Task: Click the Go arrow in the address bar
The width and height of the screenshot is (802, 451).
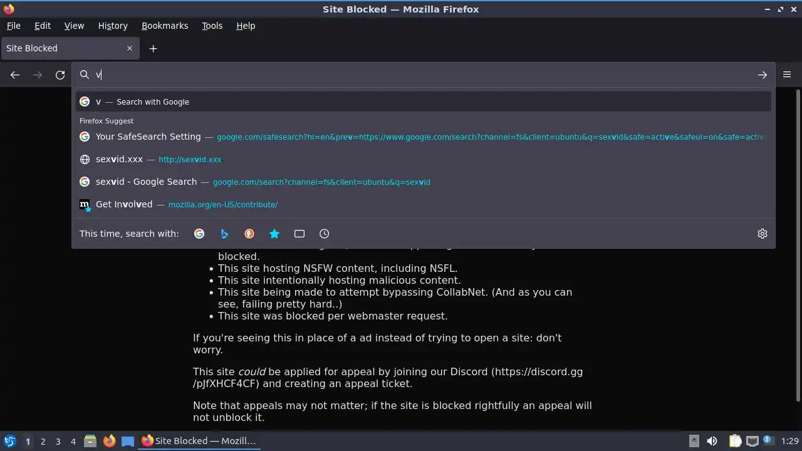Action: point(762,75)
